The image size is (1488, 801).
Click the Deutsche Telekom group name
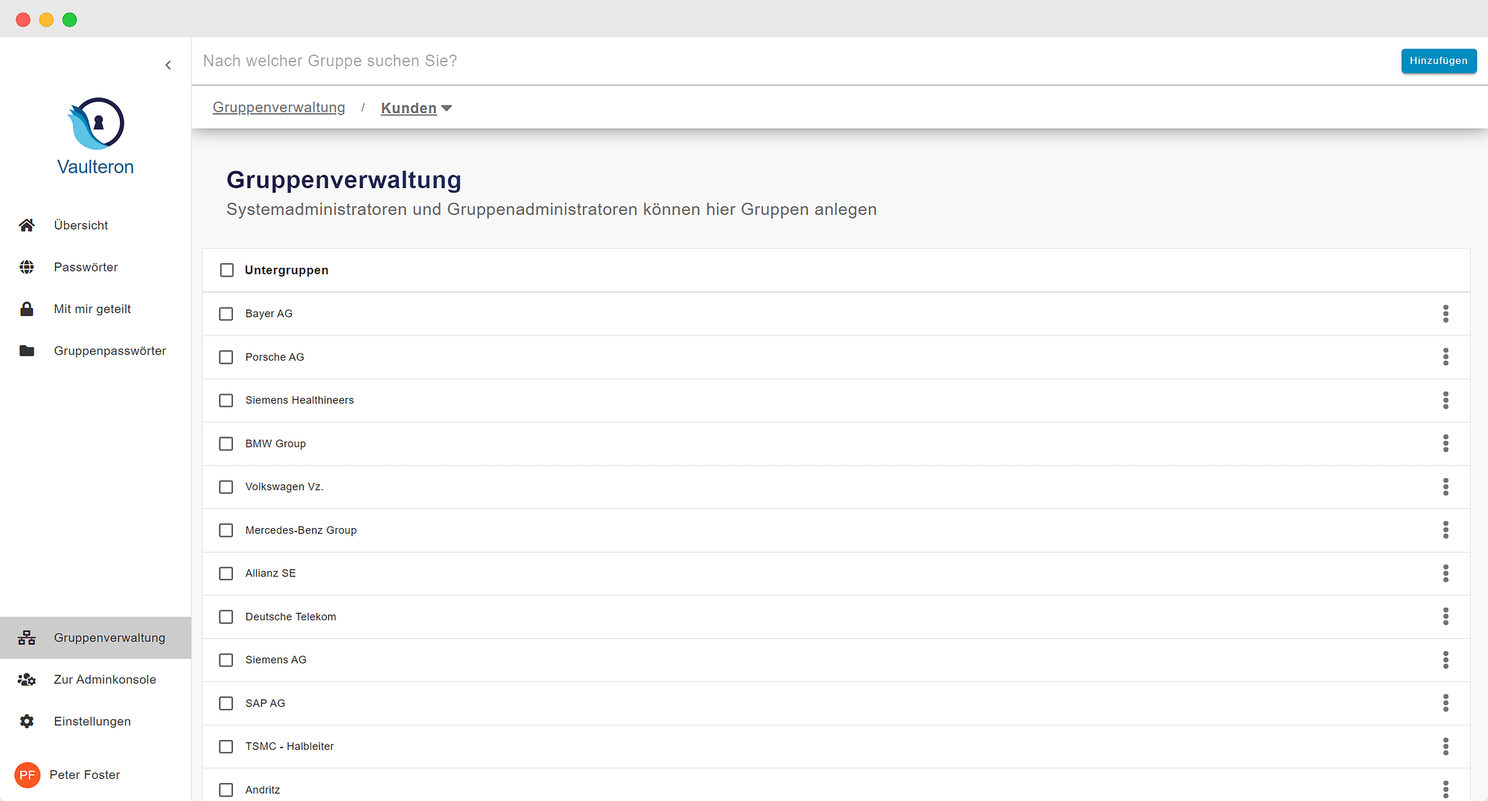pos(290,617)
